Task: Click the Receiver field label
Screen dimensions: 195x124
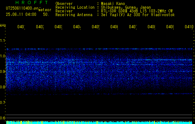Action: 64,11
